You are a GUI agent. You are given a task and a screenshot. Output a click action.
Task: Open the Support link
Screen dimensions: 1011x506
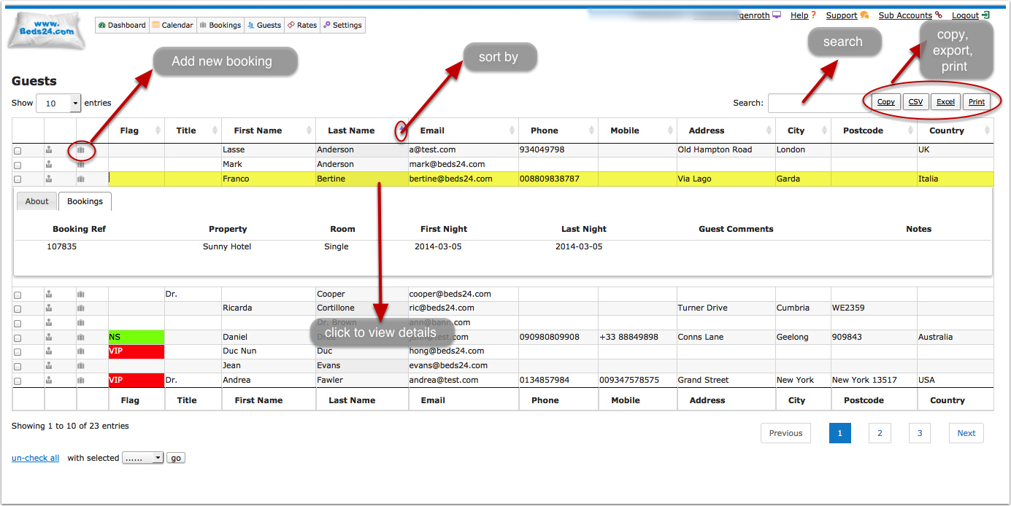coord(842,15)
